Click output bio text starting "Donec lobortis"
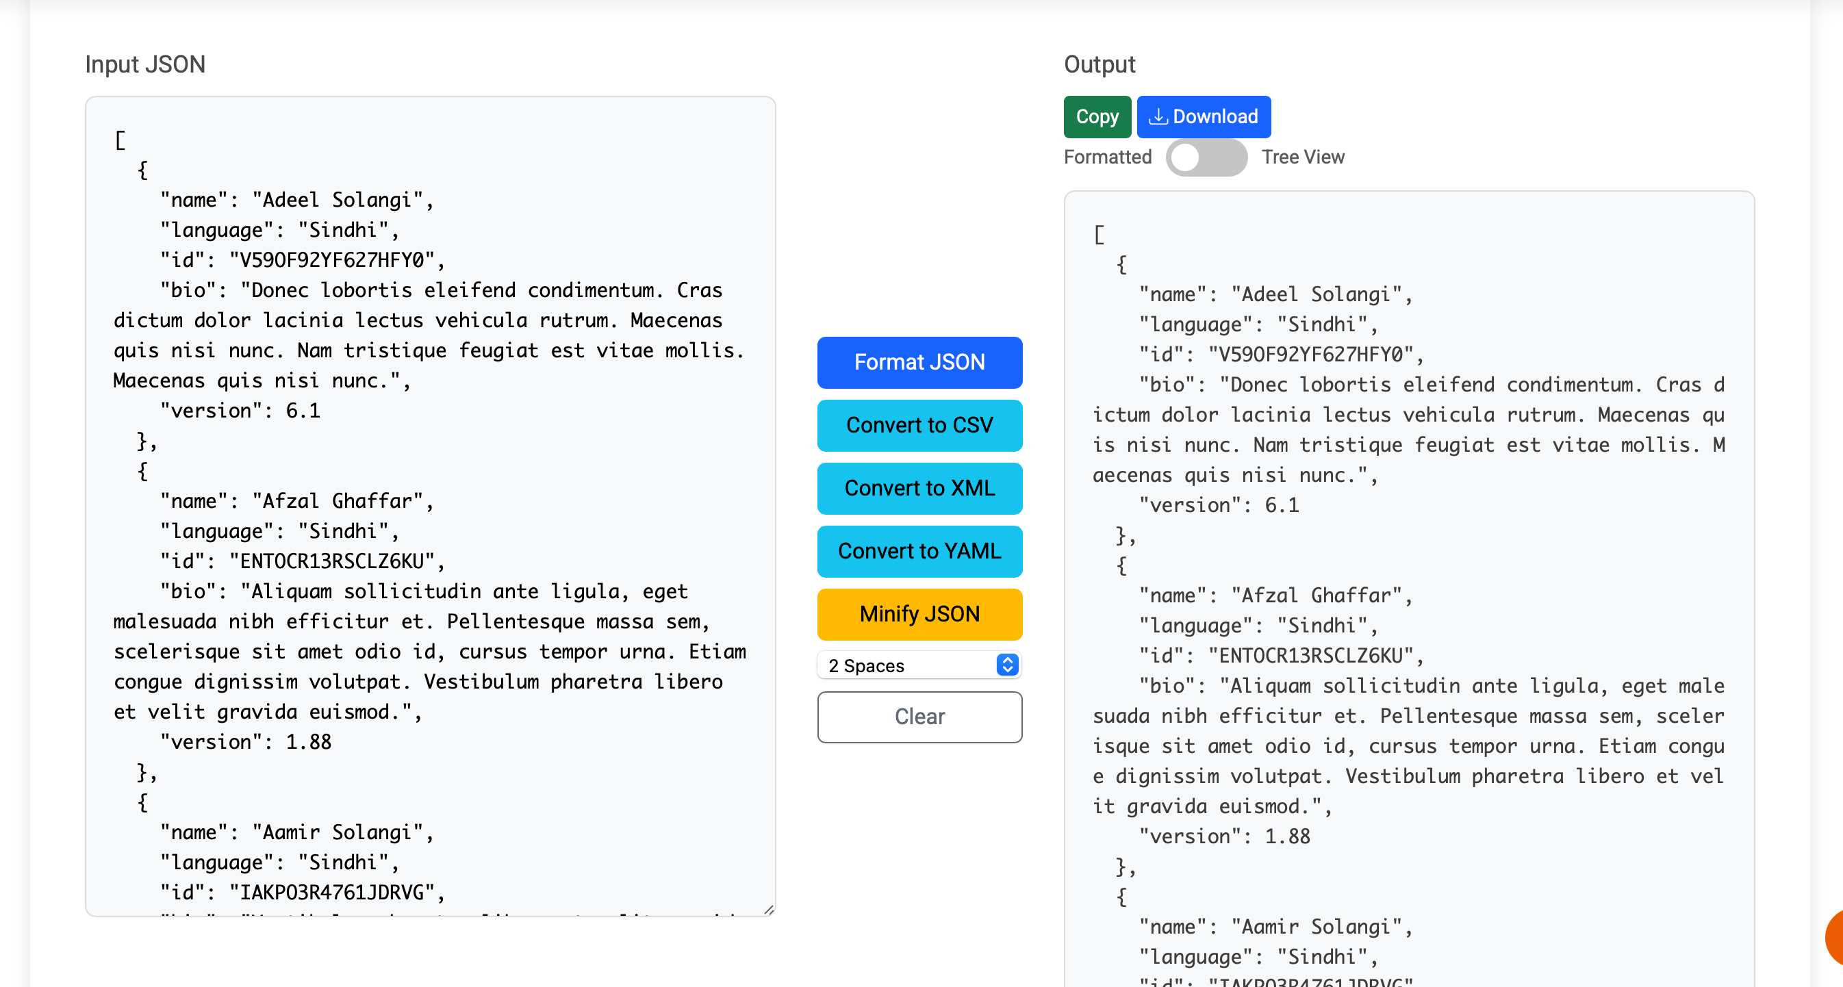The width and height of the screenshot is (1843, 987). click(x=1410, y=430)
